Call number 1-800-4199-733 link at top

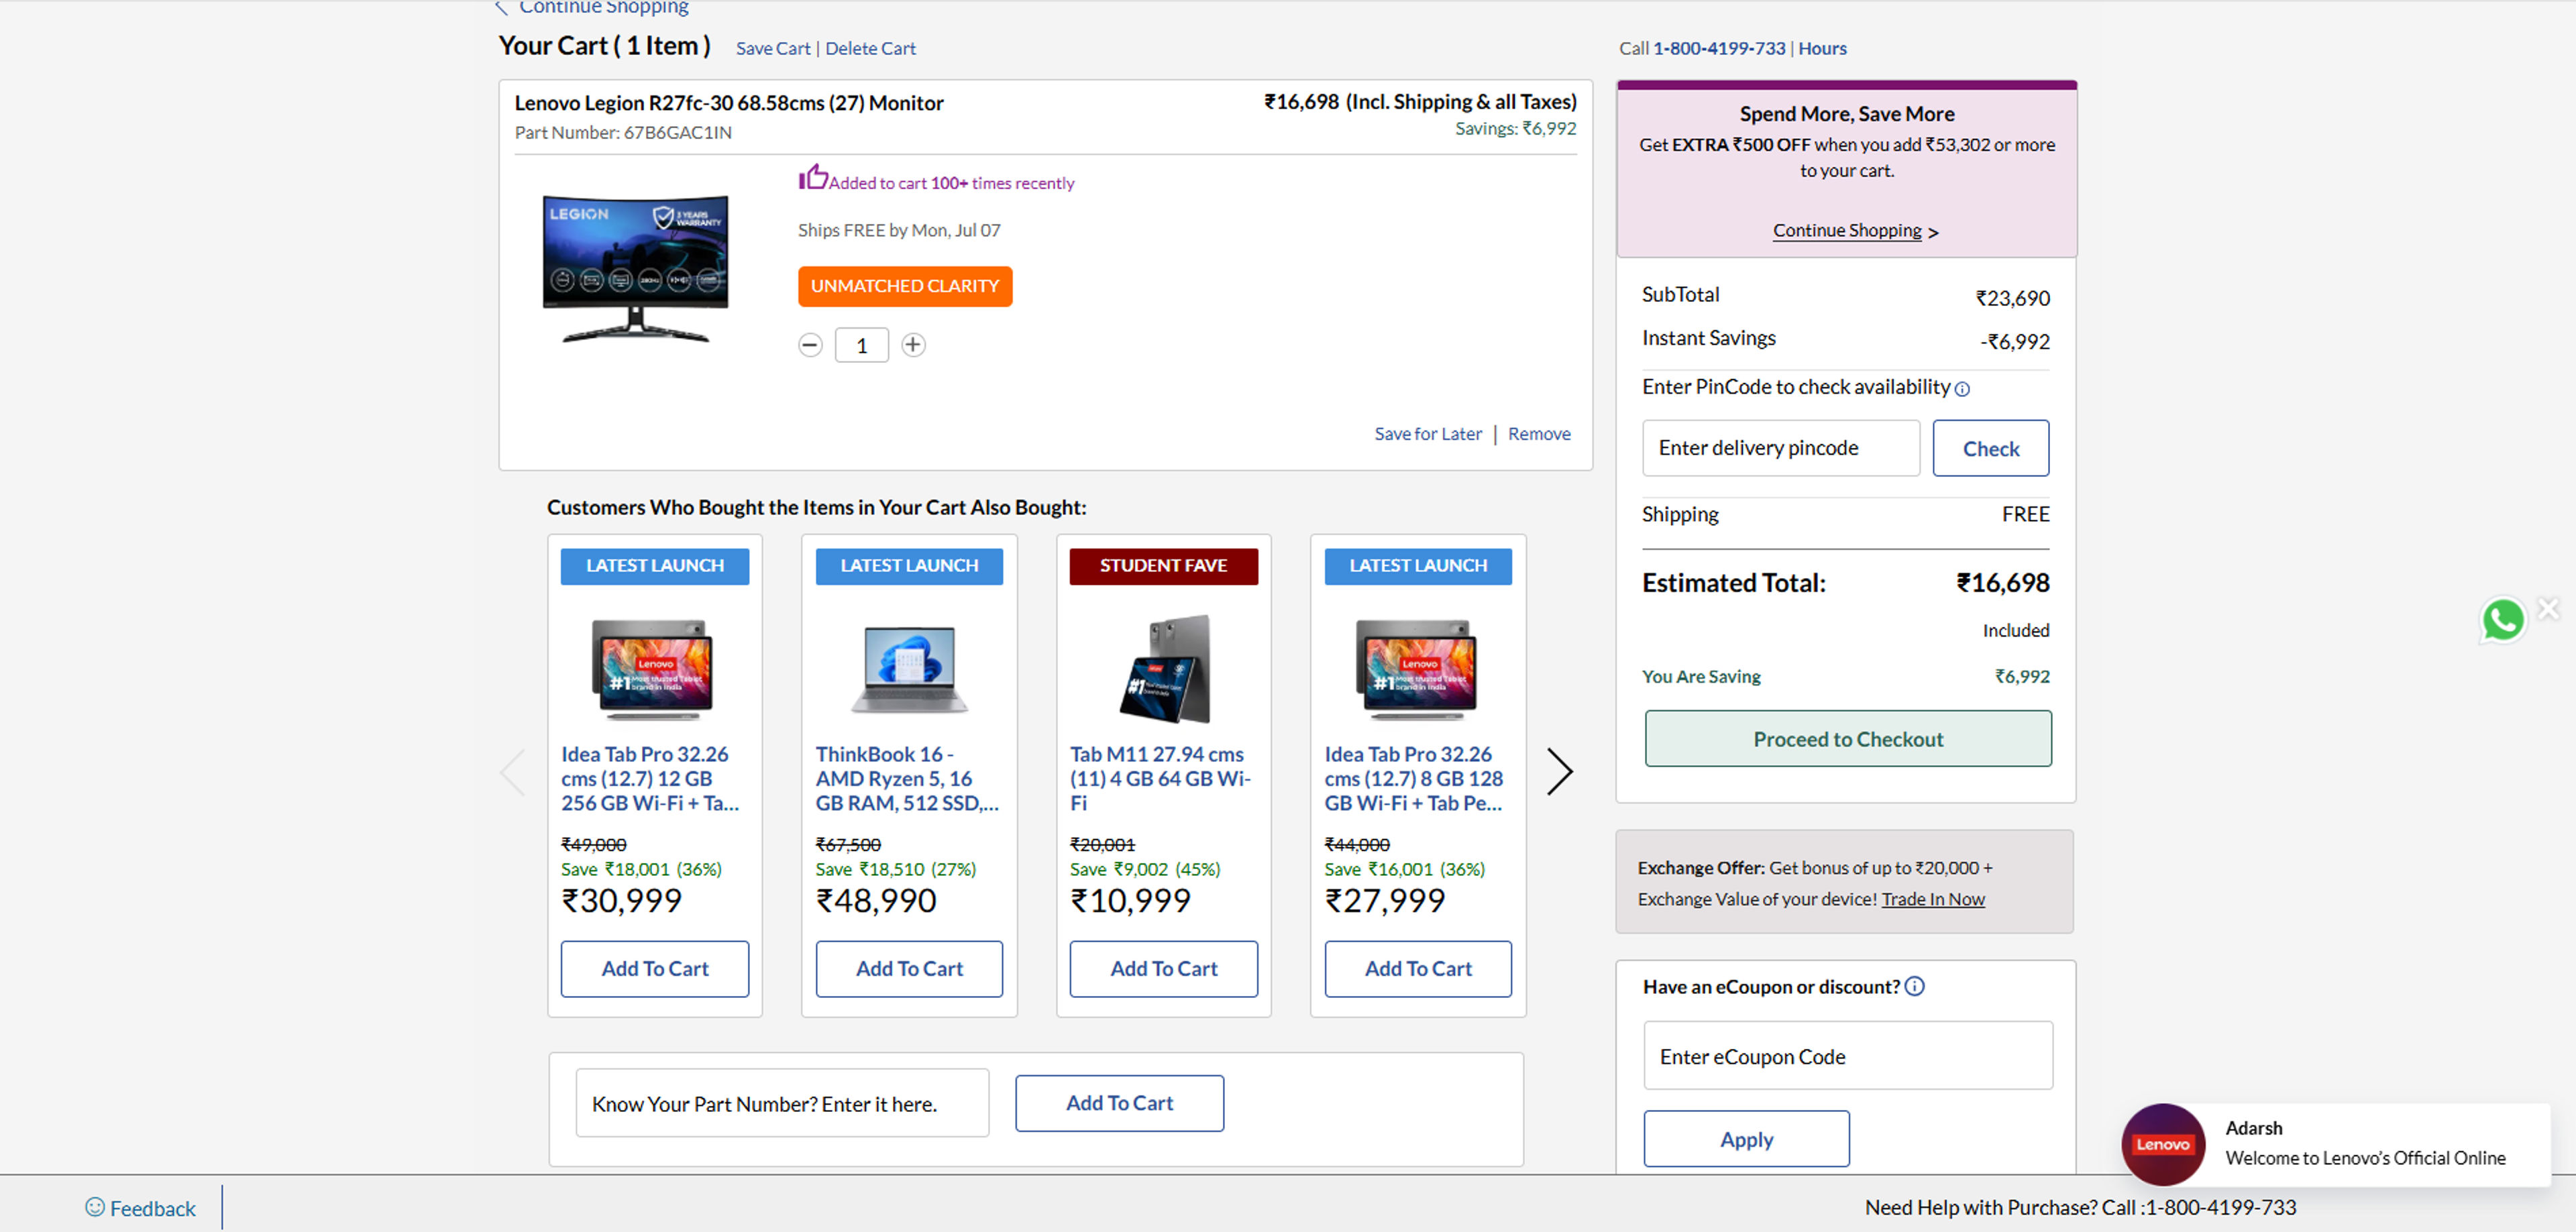click(x=1719, y=48)
